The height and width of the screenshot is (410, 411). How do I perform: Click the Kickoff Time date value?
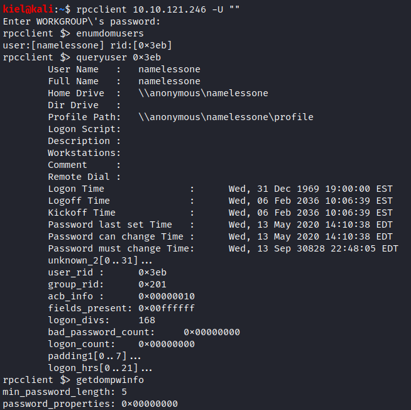(310, 213)
